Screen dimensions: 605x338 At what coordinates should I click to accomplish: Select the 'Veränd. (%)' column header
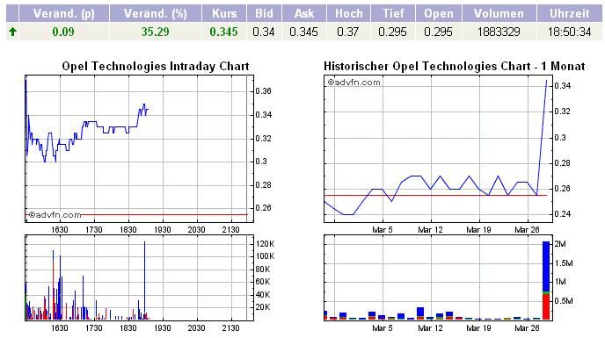tap(156, 13)
